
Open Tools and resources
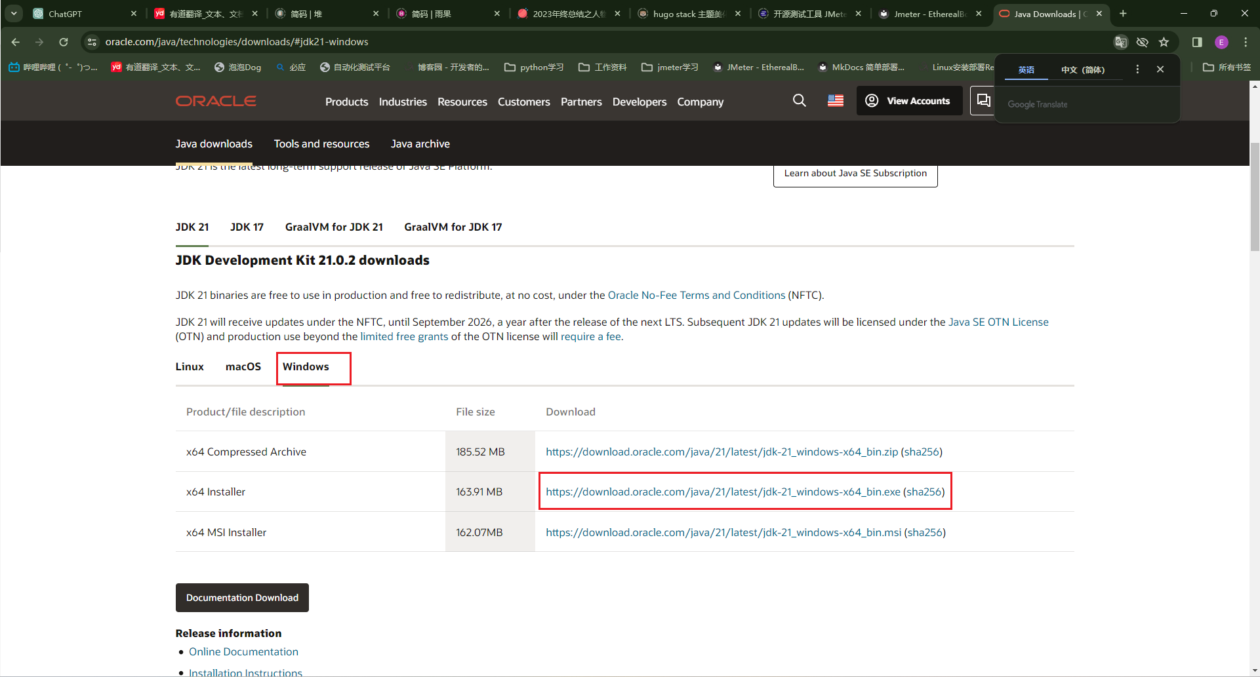click(321, 144)
